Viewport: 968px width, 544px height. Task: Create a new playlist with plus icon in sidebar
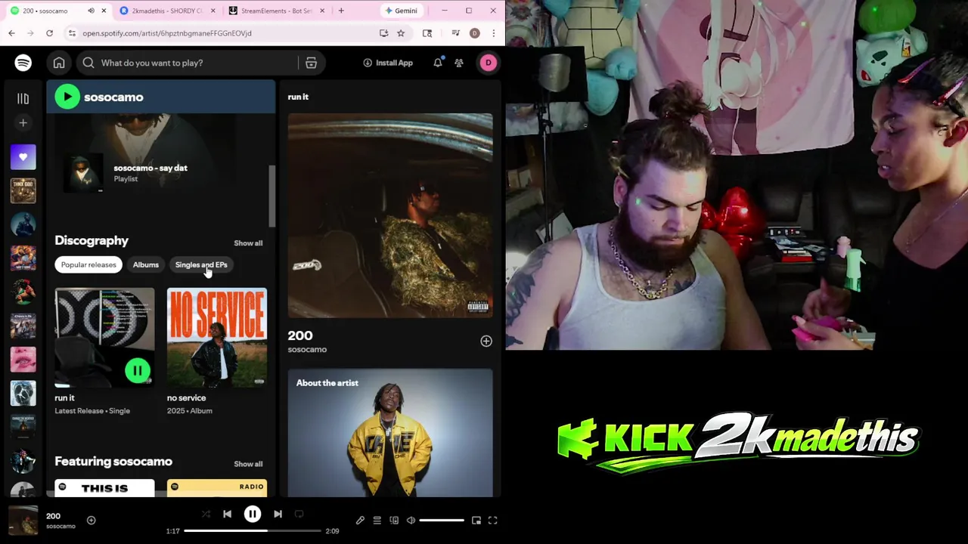click(23, 122)
